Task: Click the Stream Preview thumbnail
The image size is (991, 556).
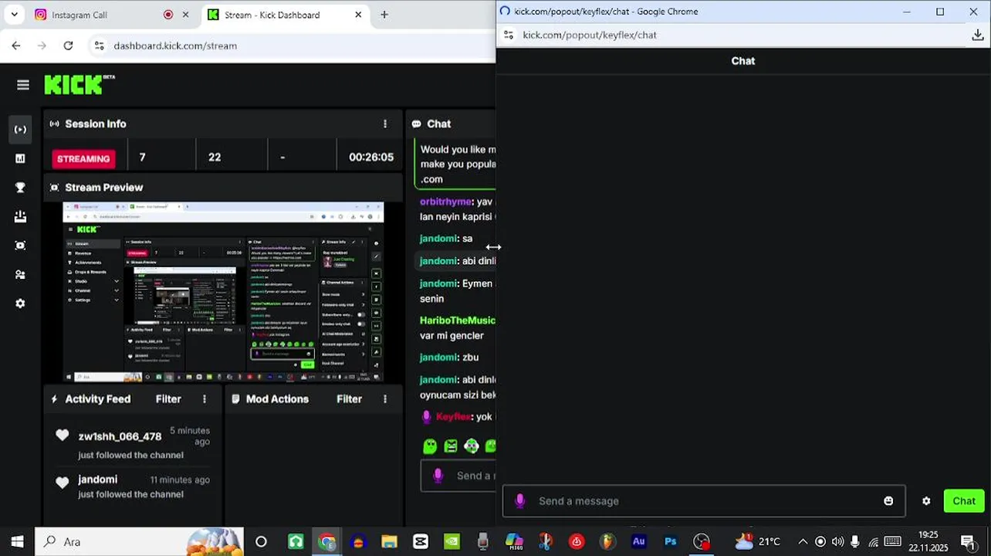Action: tap(223, 292)
